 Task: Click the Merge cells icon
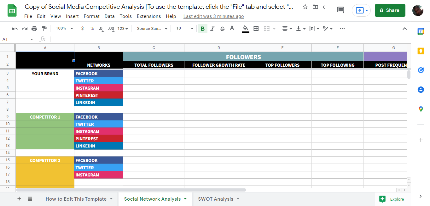point(266,28)
